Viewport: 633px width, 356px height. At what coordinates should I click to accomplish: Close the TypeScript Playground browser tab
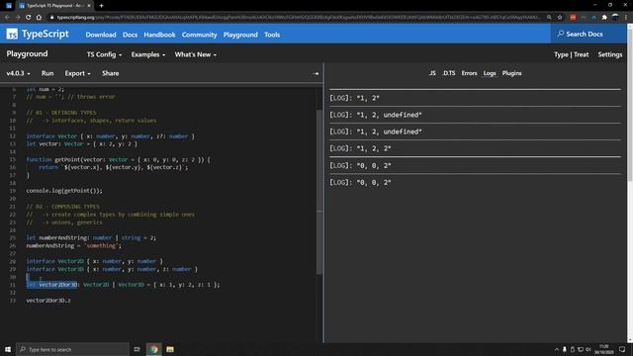[89, 6]
